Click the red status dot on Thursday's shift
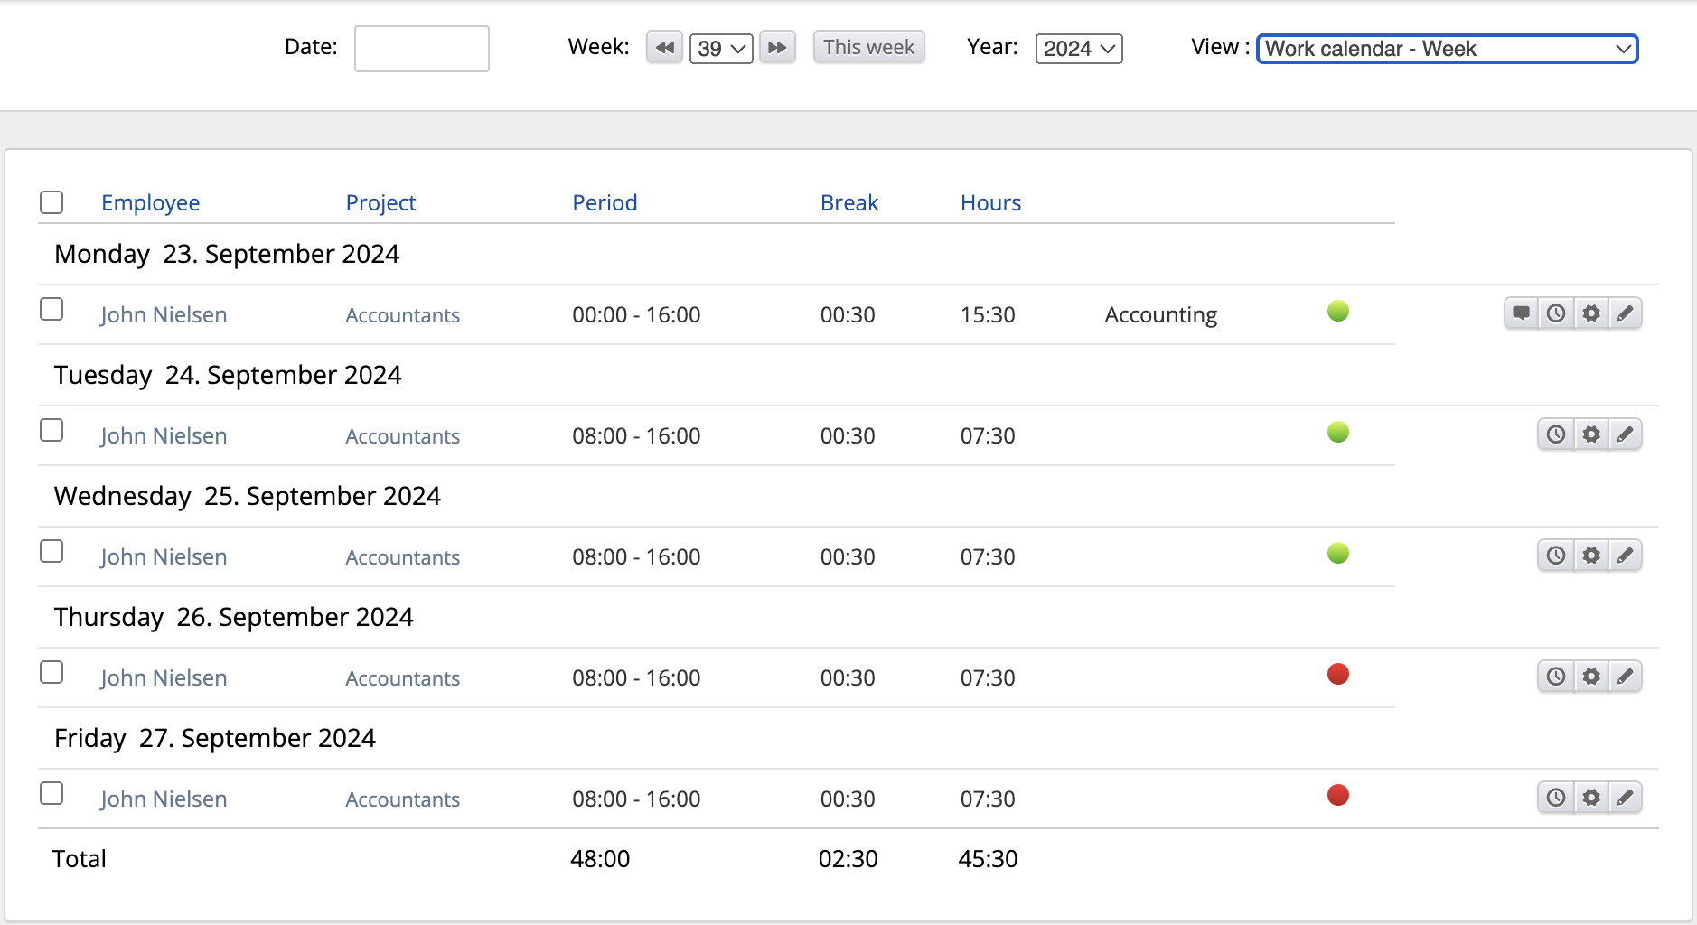The width and height of the screenshot is (1697, 925). 1338,675
